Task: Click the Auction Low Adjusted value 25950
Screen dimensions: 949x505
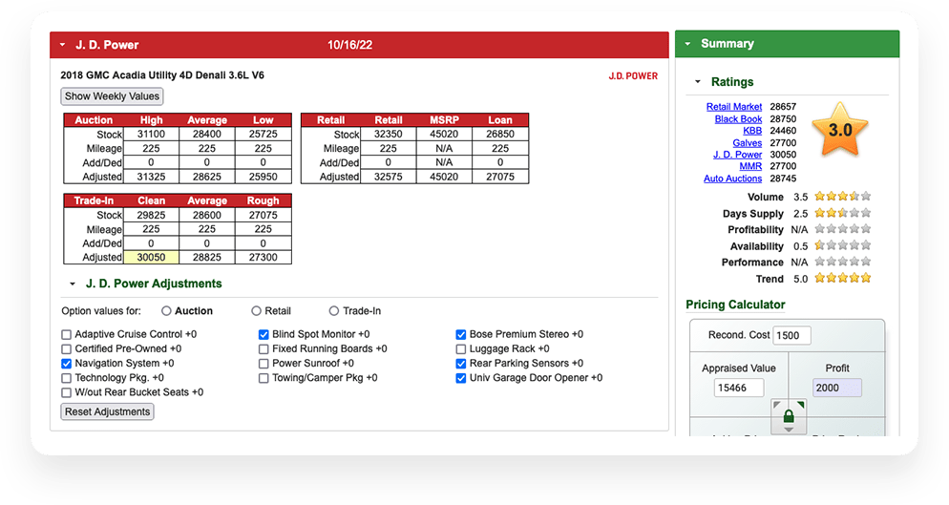Action: [x=263, y=177]
